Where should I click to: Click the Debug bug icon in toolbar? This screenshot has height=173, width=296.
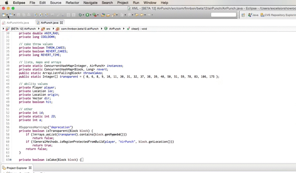coord(80,15)
